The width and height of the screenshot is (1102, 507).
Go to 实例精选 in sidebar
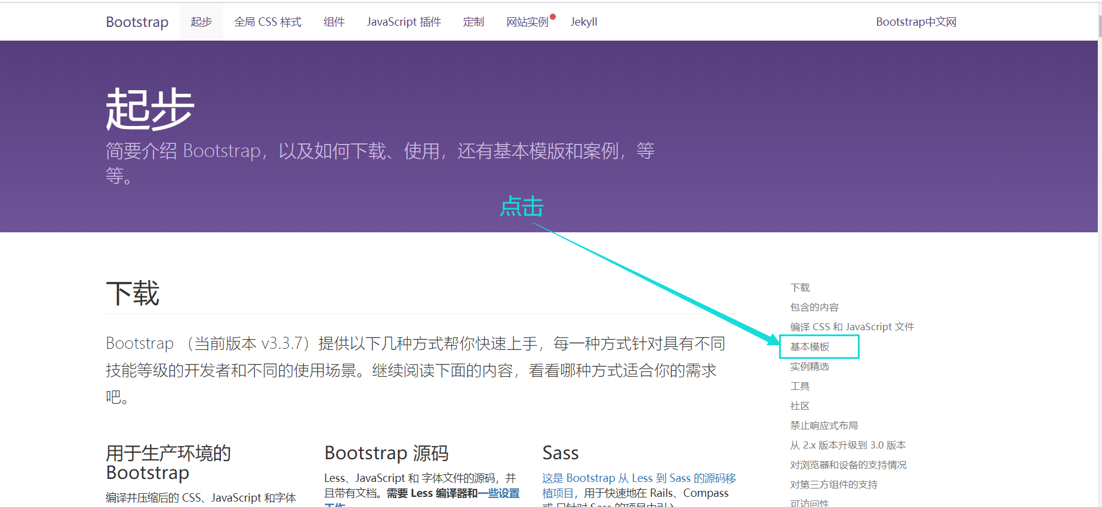pyautogui.click(x=809, y=367)
